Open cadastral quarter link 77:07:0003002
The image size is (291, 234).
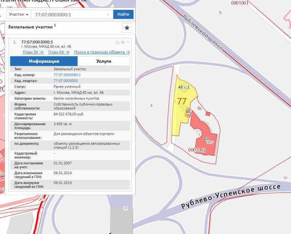(66, 81)
